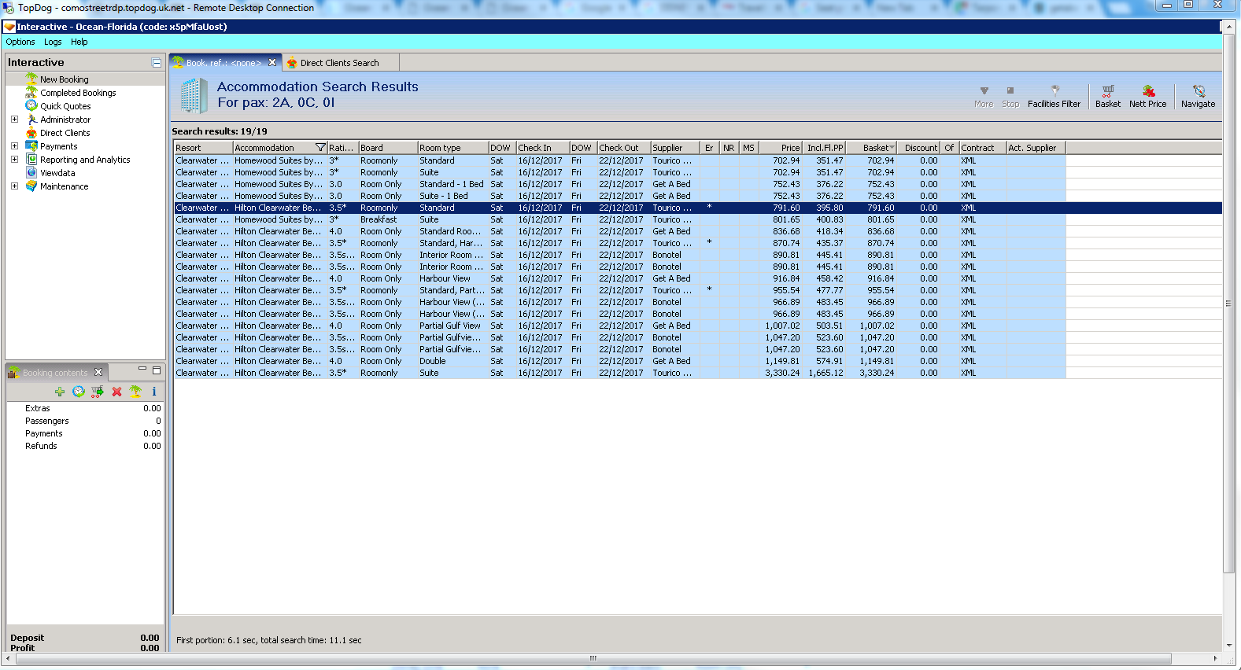Expand the Maintenance tree node
Image resolution: width=1241 pixels, height=670 pixels.
14,186
